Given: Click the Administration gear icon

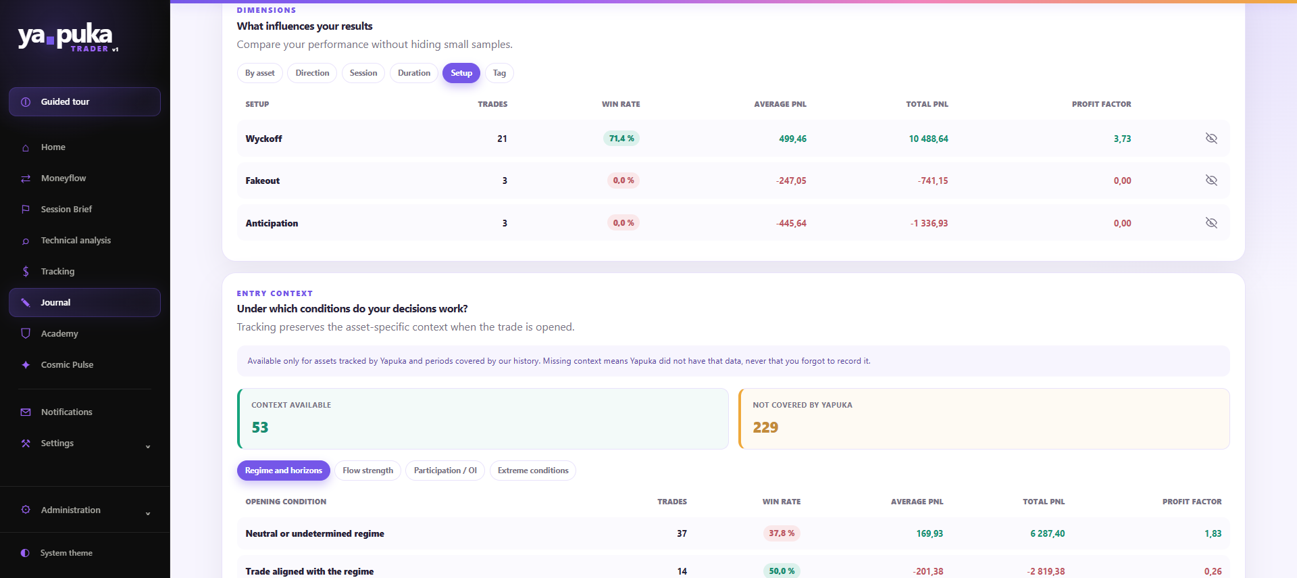Looking at the screenshot, I should [26, 510].
